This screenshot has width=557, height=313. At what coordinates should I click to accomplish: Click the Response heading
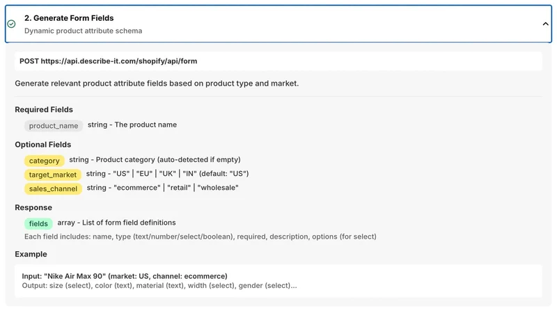(33, 207)
